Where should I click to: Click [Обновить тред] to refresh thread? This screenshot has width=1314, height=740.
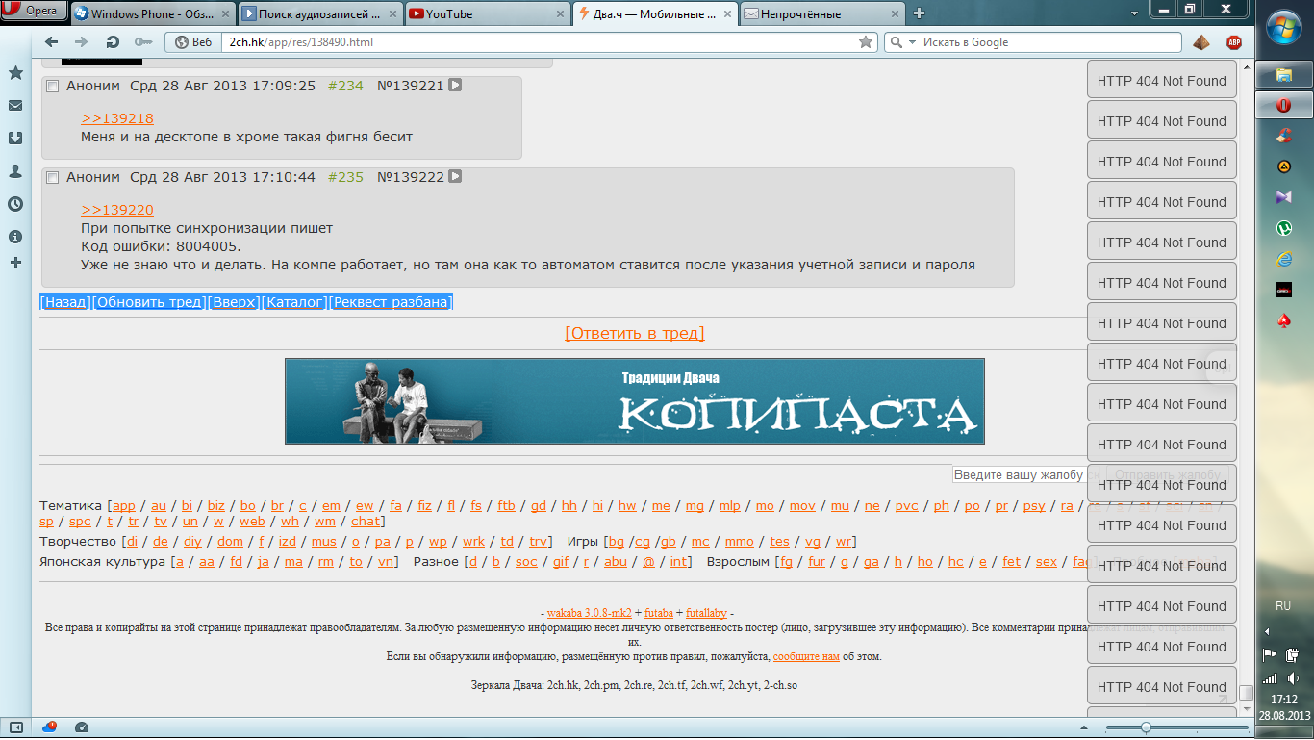pos(150,302)
